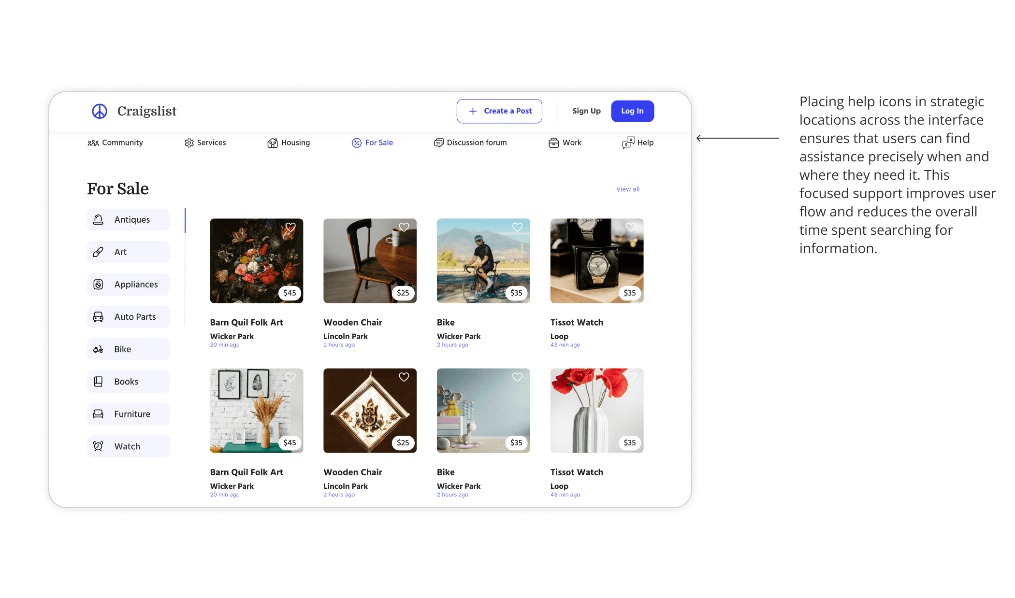Toggle heart on bottom-row Wooden Chair listing
1015x598 pixels.
[404, 377]
